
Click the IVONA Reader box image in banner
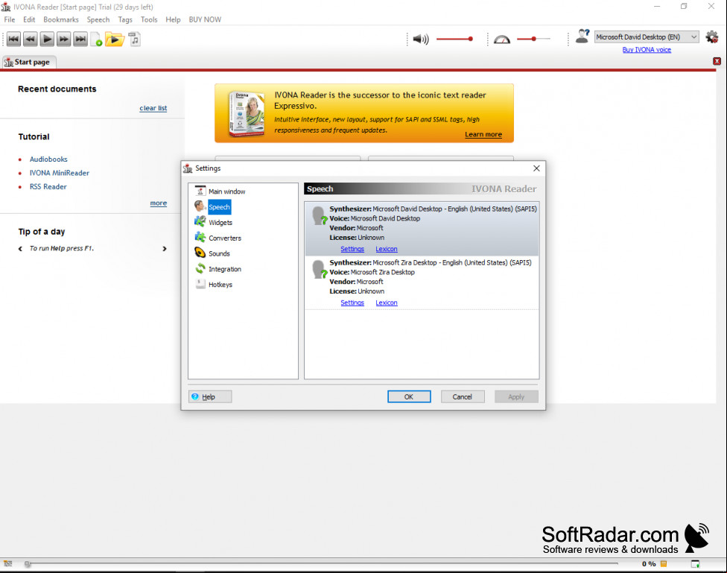click(x=247, y=113)
